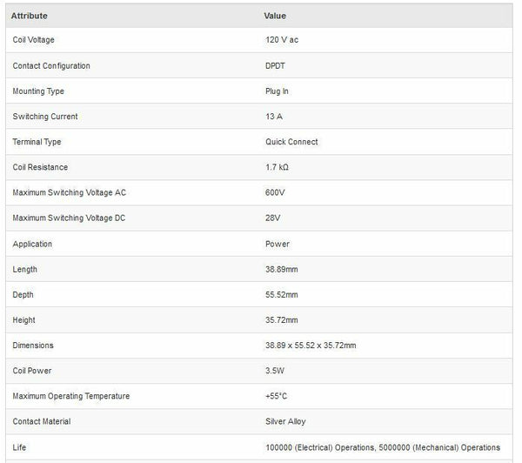Click the 3.5W coil power value
Viewport: 522px width, 463px height.
coord(275,371)
